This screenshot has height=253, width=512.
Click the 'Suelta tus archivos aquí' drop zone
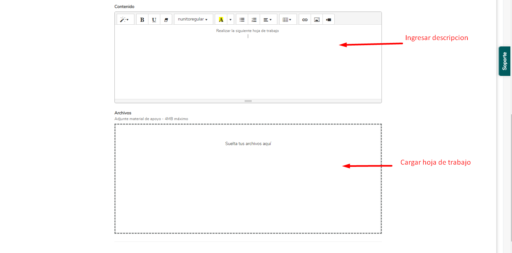tap(248, 179)
